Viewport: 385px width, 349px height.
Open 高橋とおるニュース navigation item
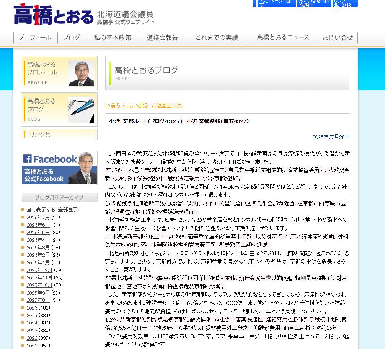coord(283,38)
